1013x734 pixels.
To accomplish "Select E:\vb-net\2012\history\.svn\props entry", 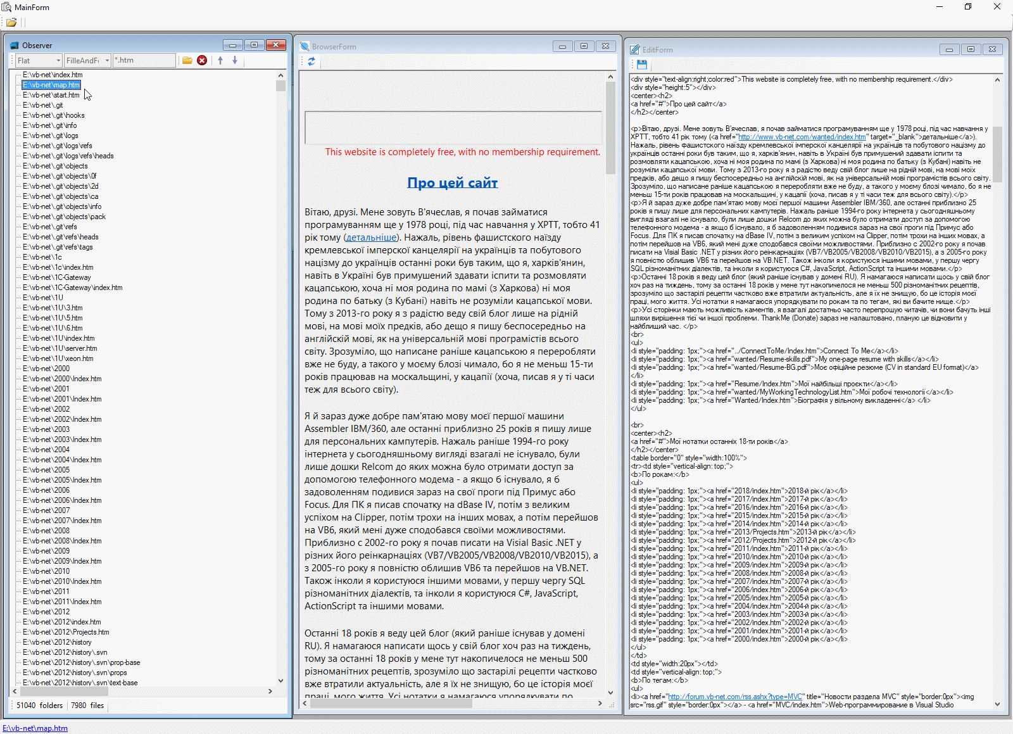I will (75, 673).
